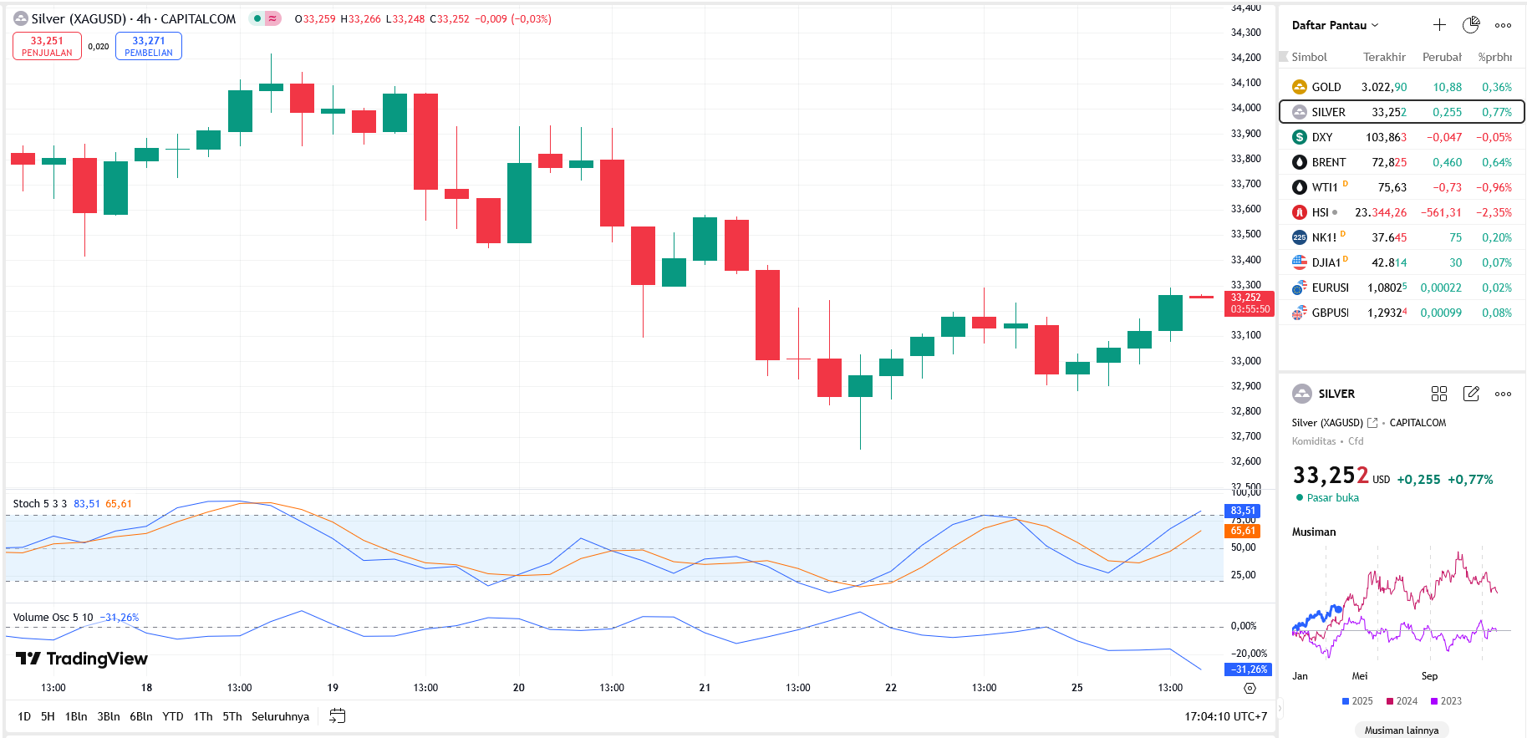
Task: Toggle the pink derived data indicator
Action: (272, 18)
